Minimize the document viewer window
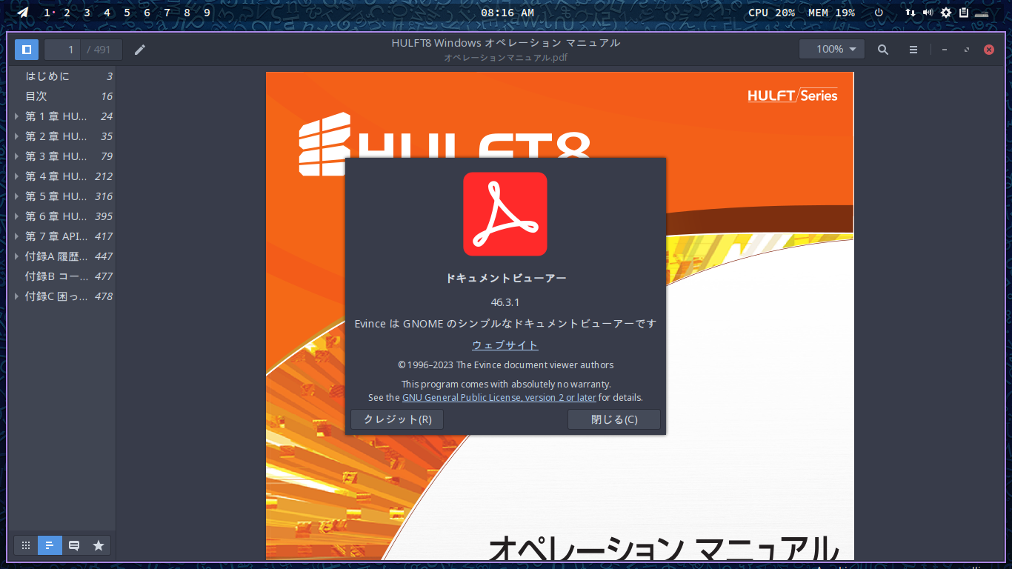Image resolution: width=1012 pixels, height=569 pixels. 945,50
